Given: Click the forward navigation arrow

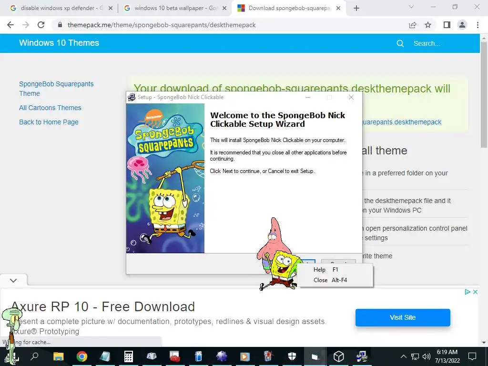Looking at the screenshot, I should coord(26,25).
